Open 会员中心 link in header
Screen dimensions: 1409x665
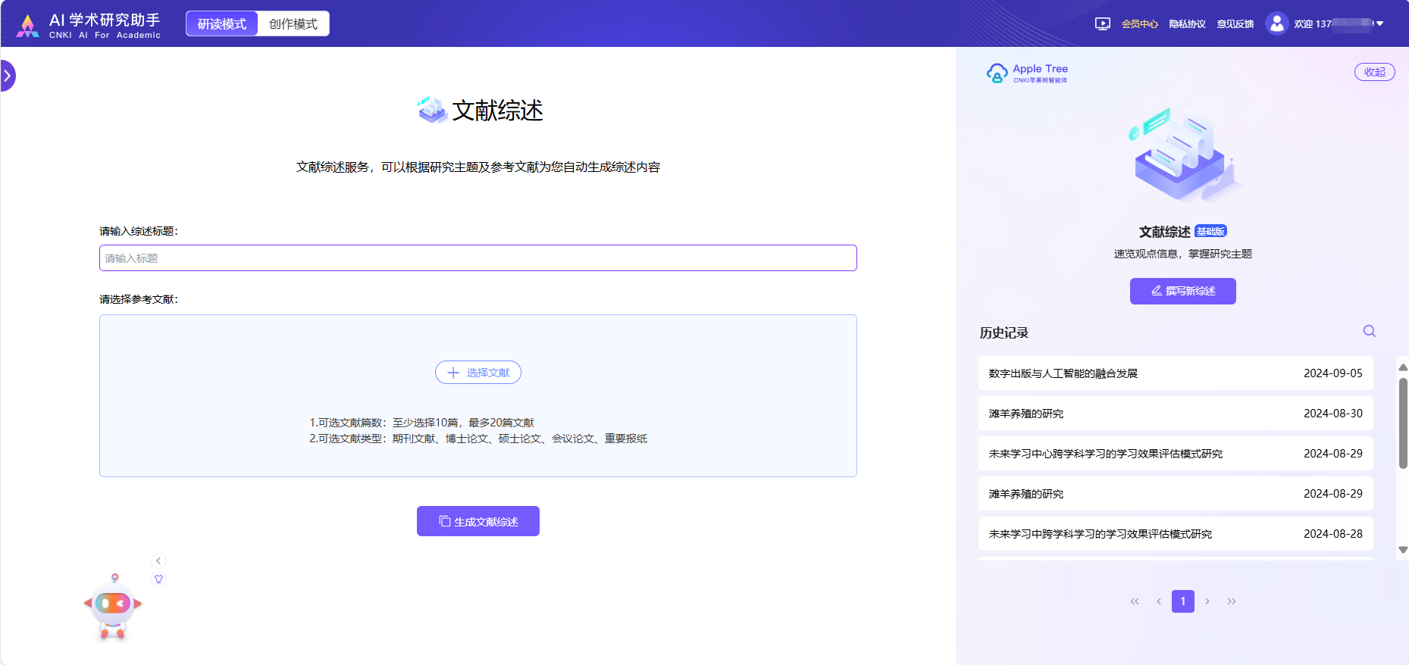pyautogui.click(x=1139, y=24)
